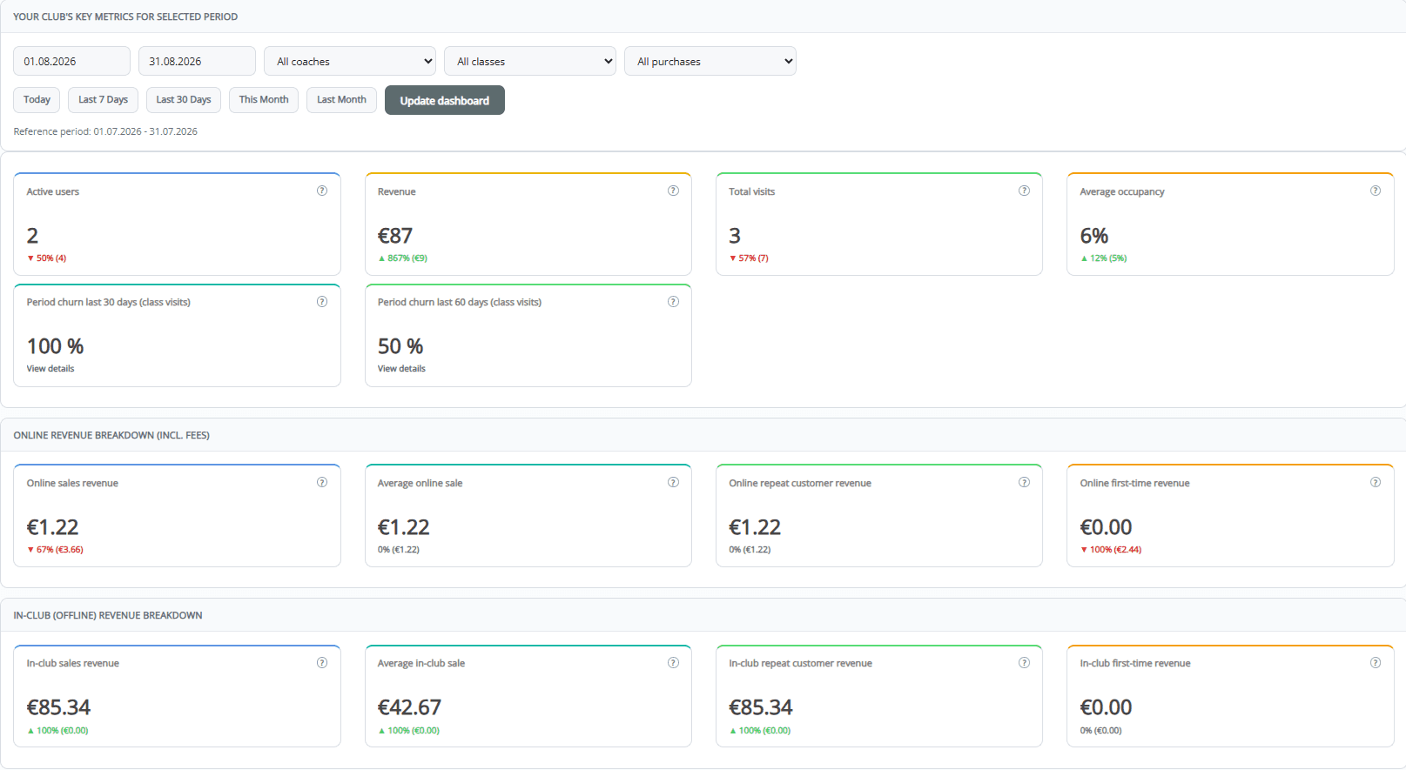
Task: Show help for Online first-time revenue
Action: click(1376, 482)
